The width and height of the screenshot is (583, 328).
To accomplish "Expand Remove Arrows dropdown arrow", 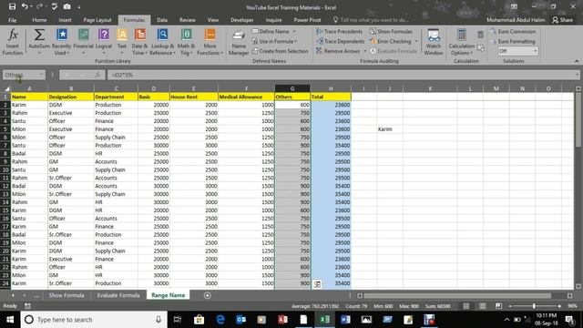I will [364, 51].
